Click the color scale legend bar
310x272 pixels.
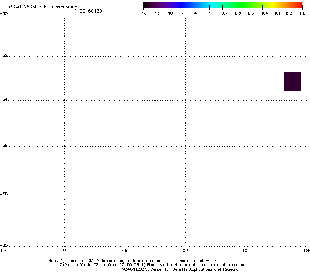[223, 5]
